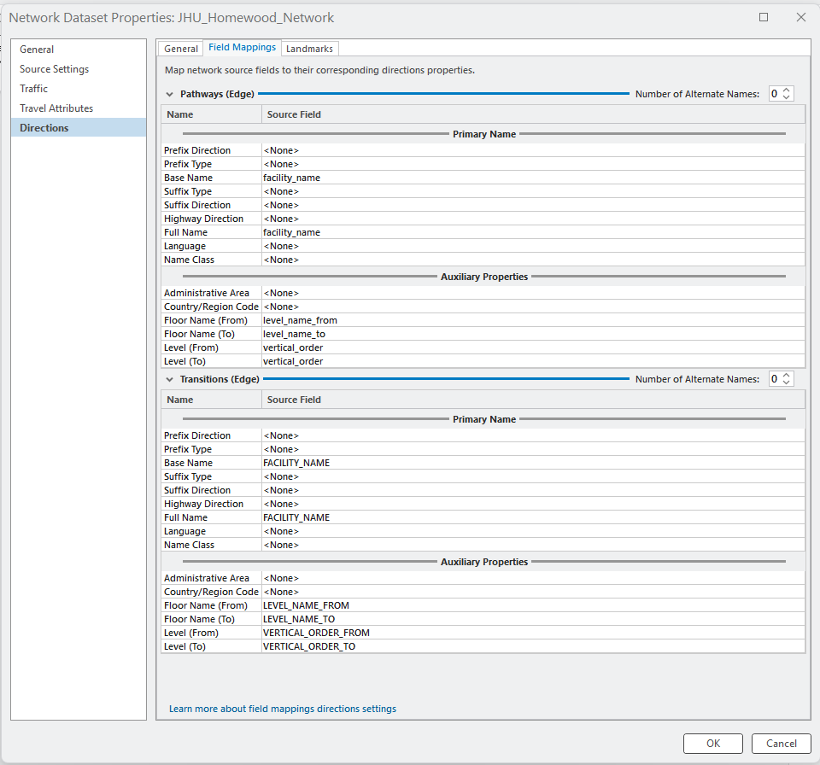Click Pathways Number of Alternate Names field
The height and width of the screenshot is (765, 820).
point(775,94)
